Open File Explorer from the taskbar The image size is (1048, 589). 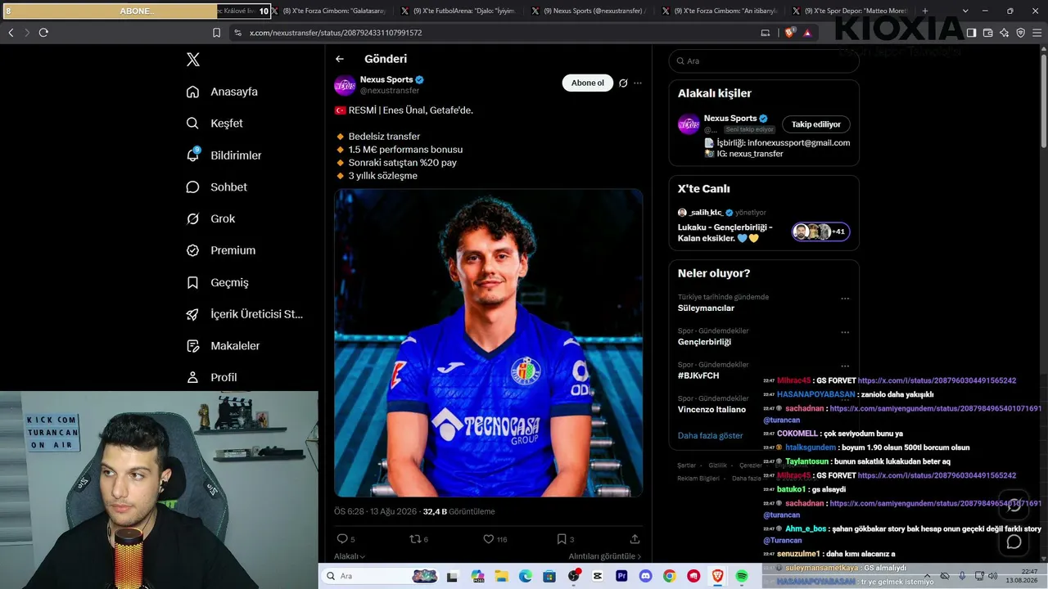(x=501, y=576)
